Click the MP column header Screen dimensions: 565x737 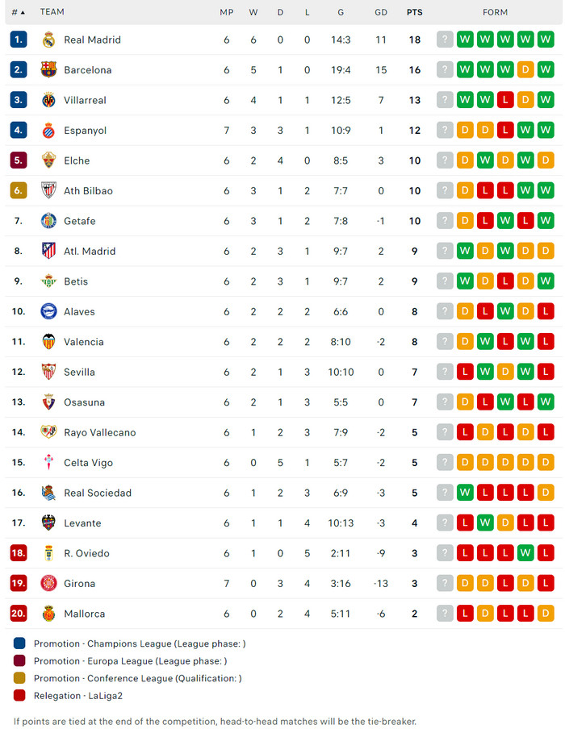227,12
